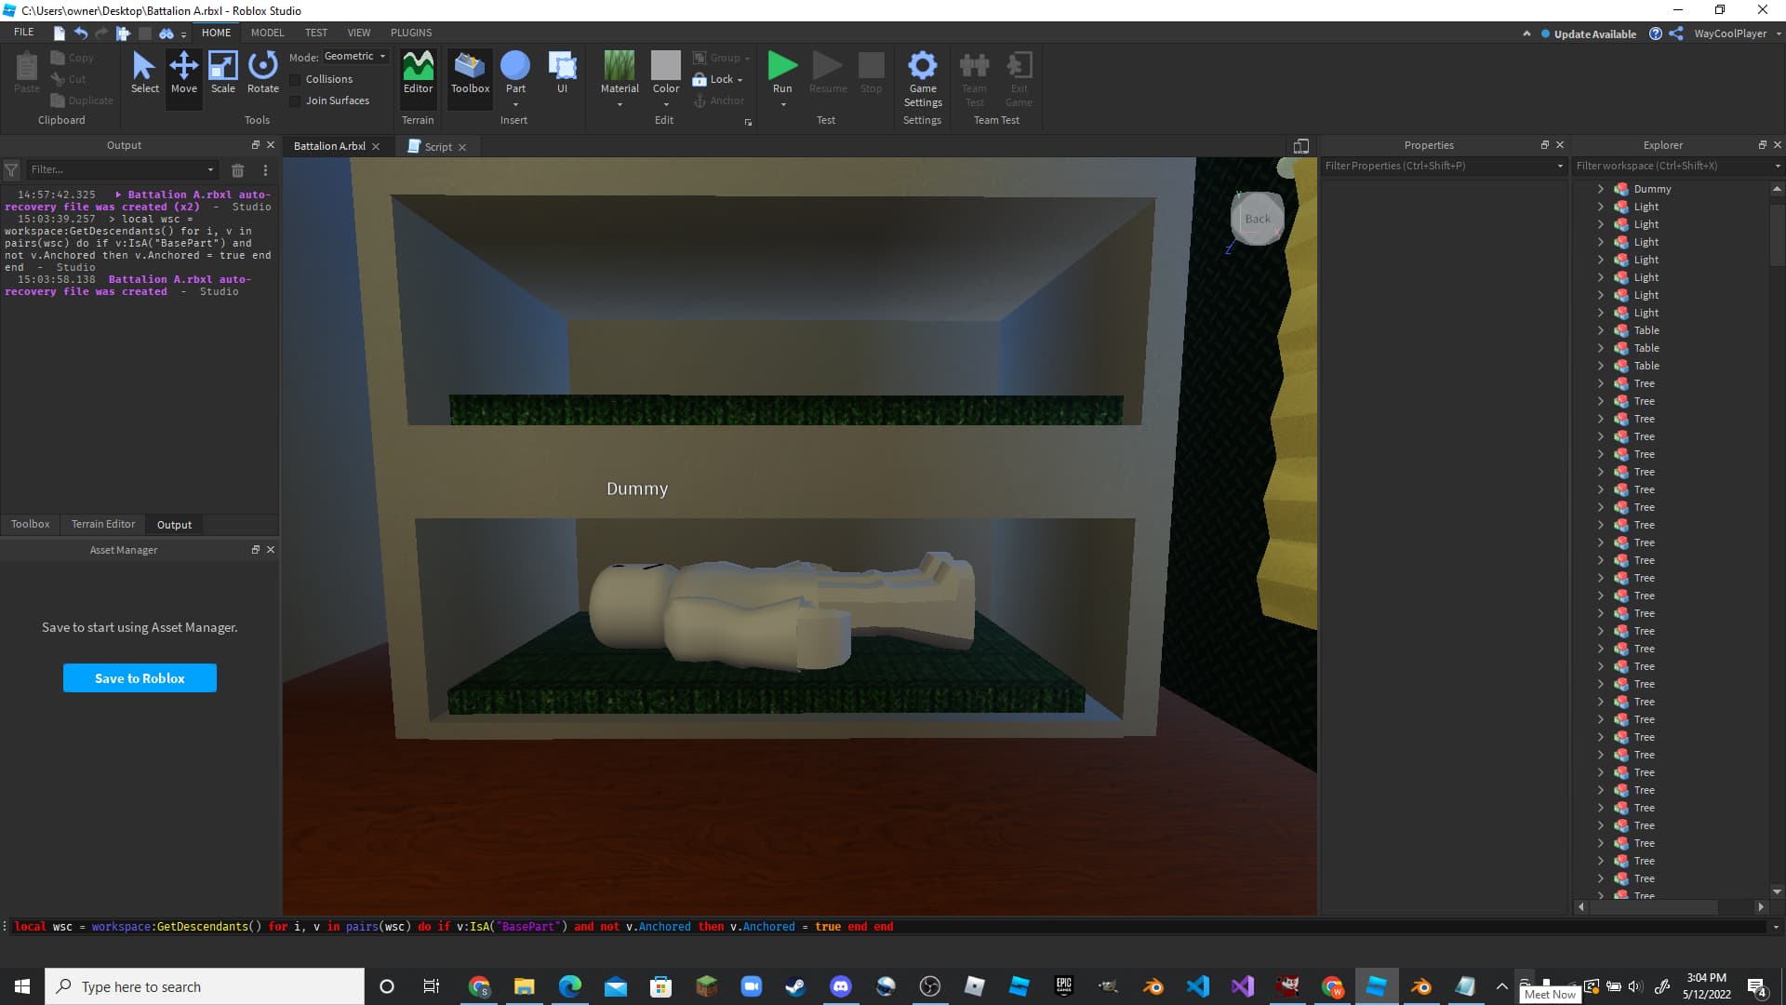1786x1005 pixels.
Task: Choose the Rotate tool
Action: [x=262, y=72]
